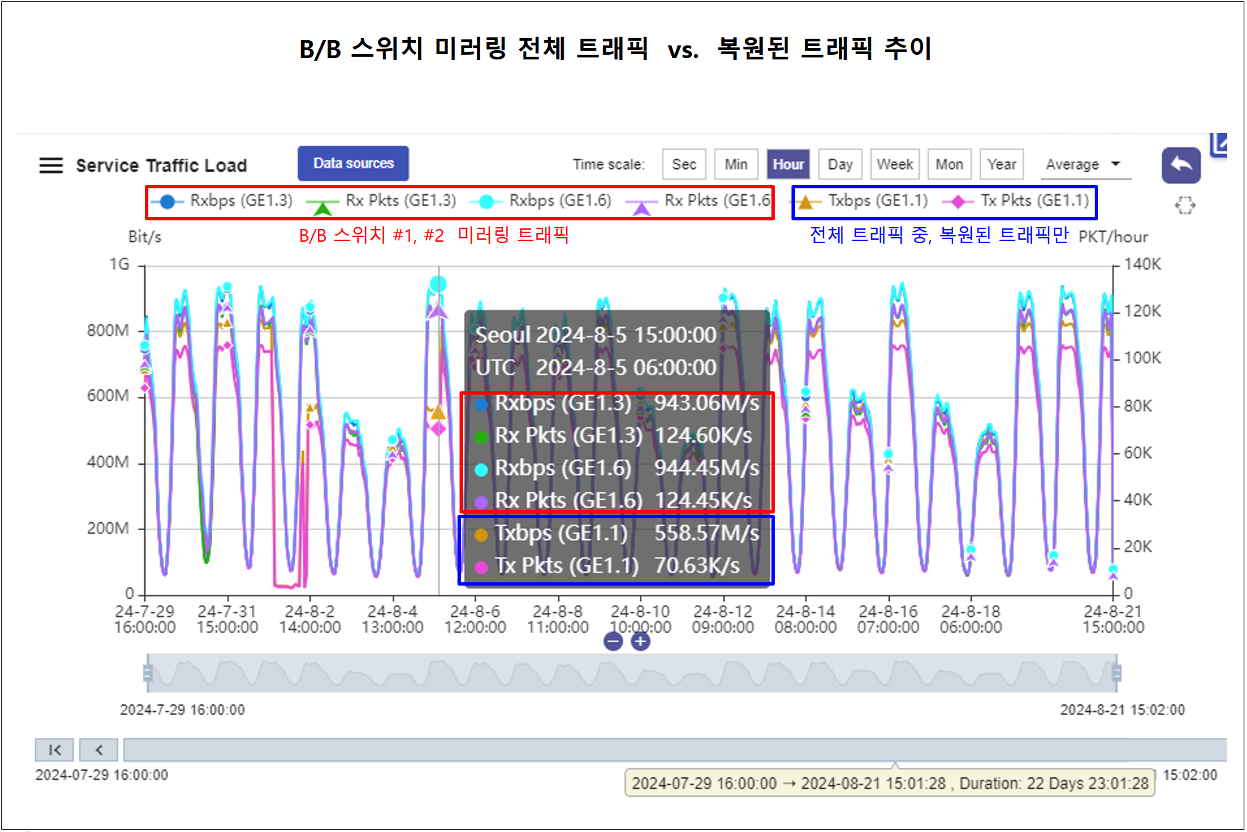The image size is (1247, 832).
Task: Zoom out with the minus circle button
Action: click(x=613, y=642)
